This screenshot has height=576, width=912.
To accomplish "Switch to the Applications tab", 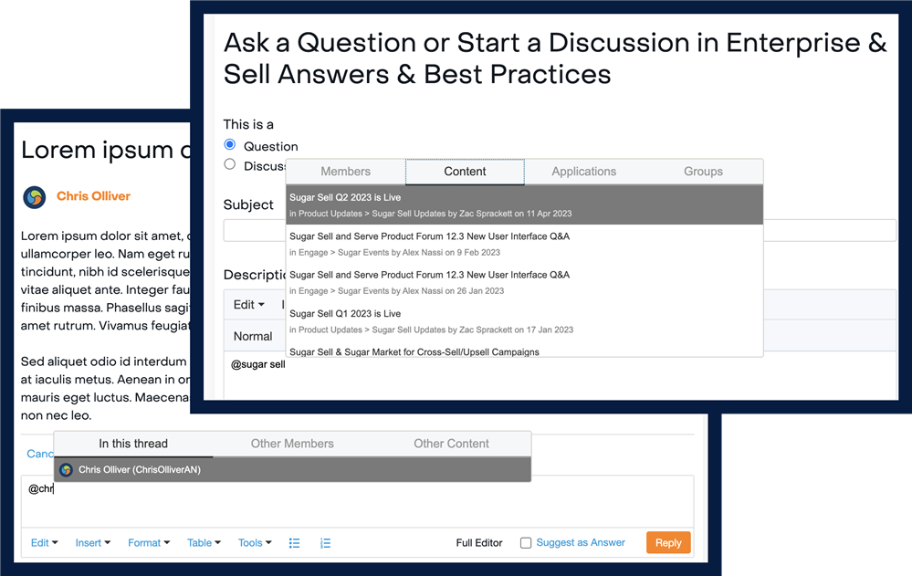I will pyautogui.click(x=583, y=172).
